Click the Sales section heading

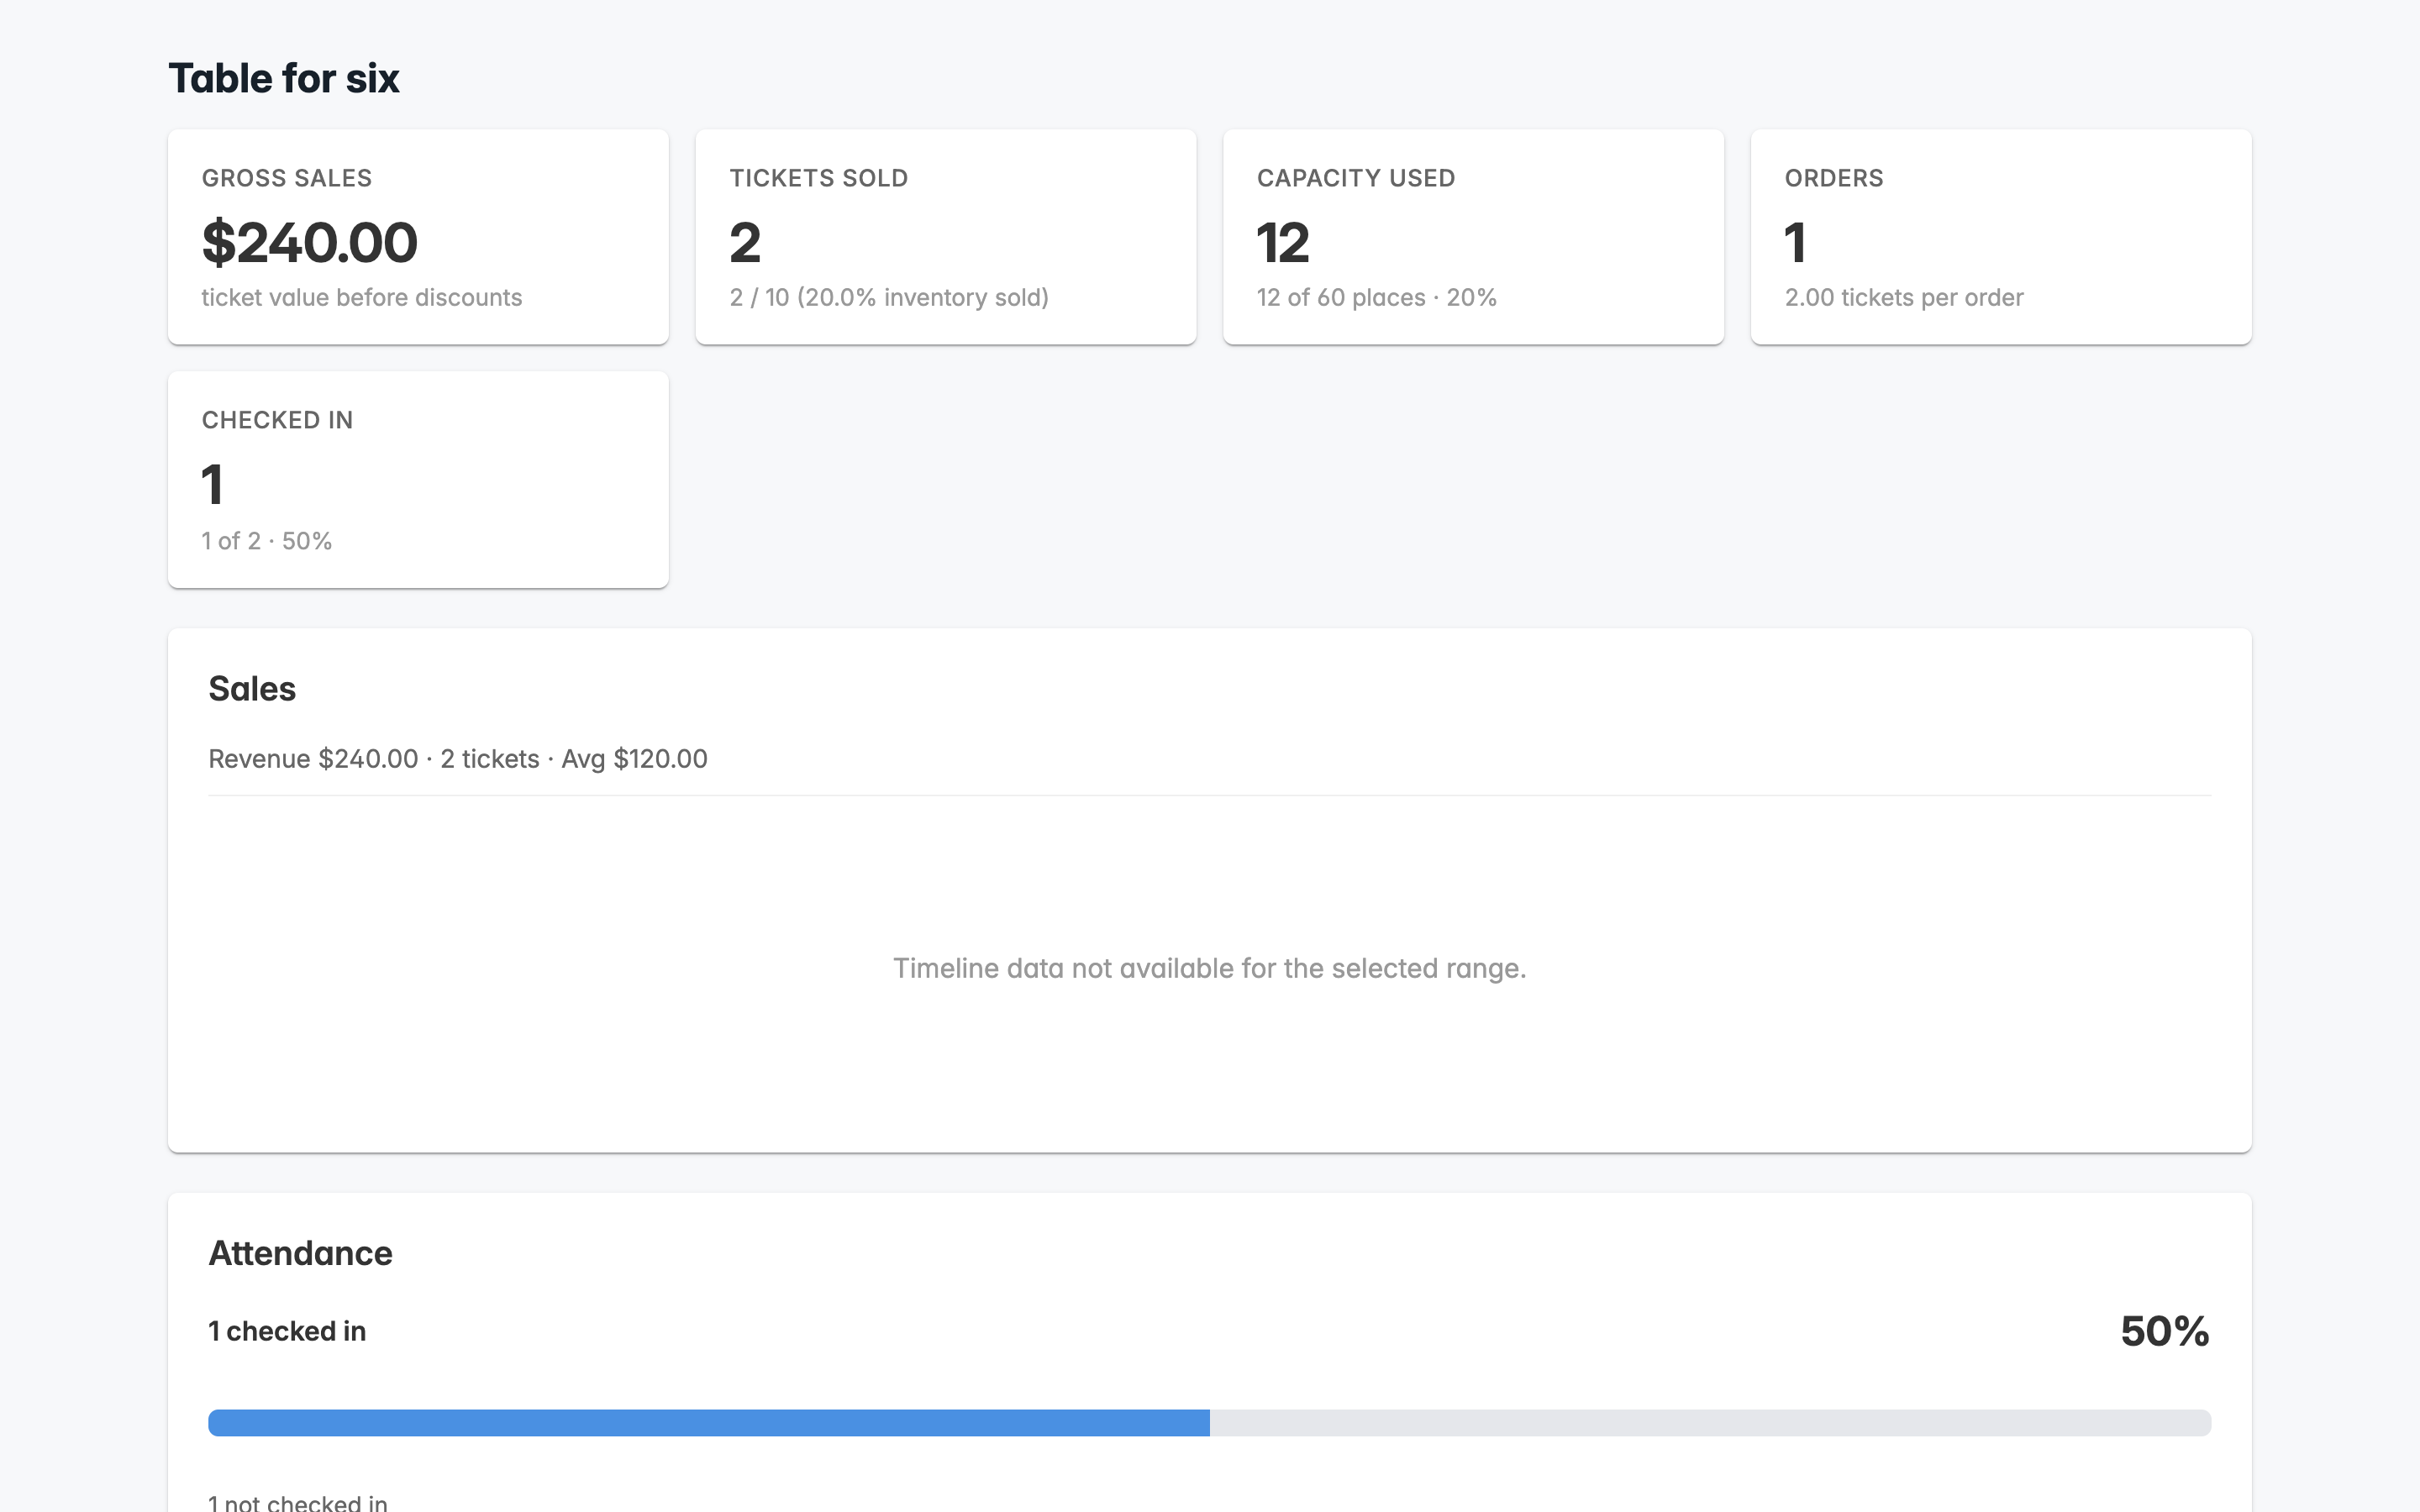coord(252,689)
